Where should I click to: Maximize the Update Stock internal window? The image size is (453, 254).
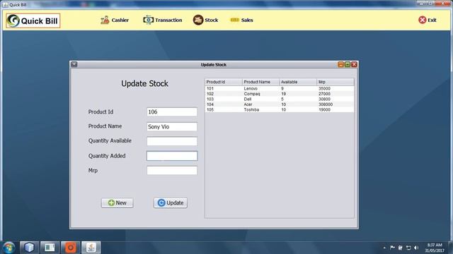point(348,64)
